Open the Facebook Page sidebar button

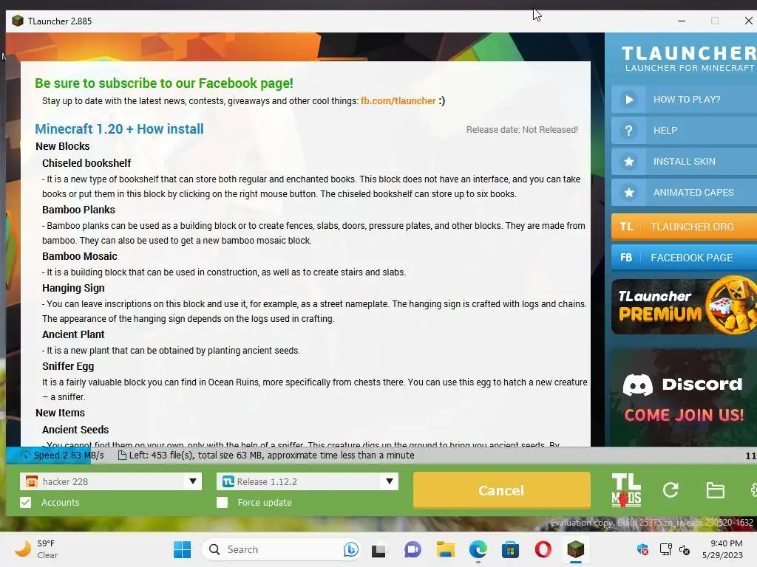coord(684,258)
